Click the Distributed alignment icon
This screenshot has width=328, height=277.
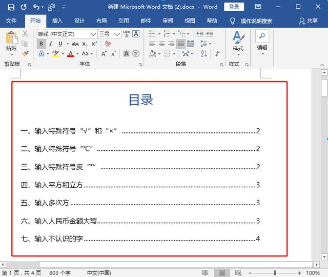190,44
